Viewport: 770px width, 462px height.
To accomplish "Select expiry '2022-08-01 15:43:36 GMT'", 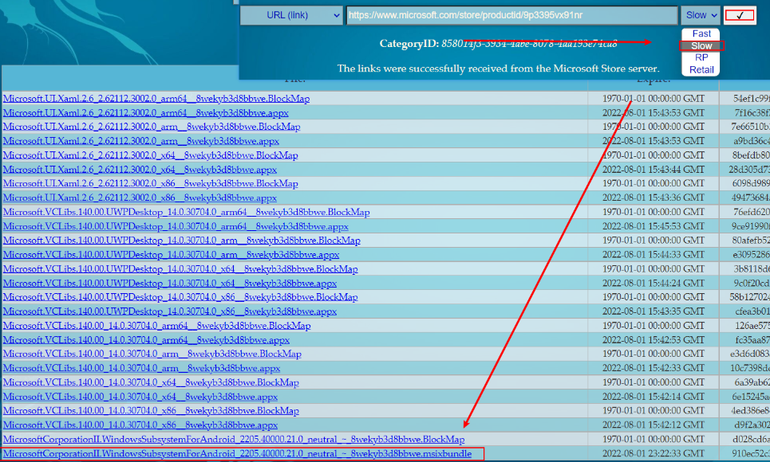I will (x=654, y=198).
